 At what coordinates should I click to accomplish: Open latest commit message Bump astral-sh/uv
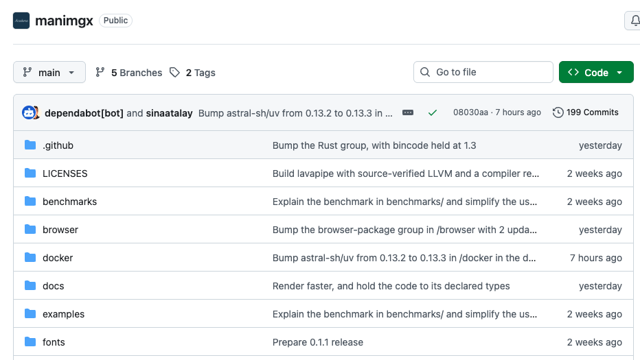295,113
